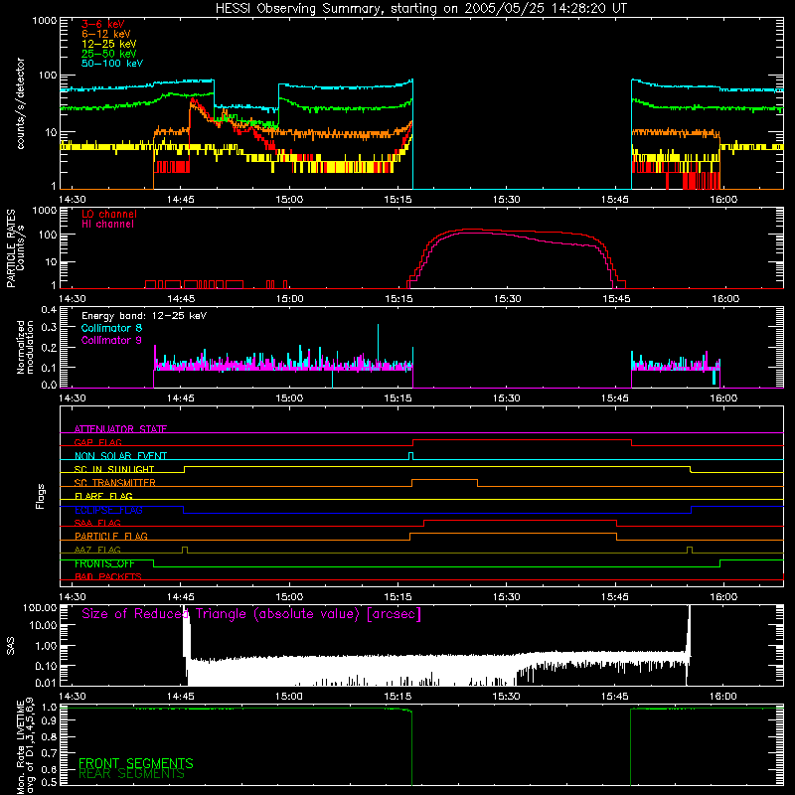Click the 0.5 tick on livetime y-axis
This screenshot has height=795, width=795.
click(x=49, y=783)
